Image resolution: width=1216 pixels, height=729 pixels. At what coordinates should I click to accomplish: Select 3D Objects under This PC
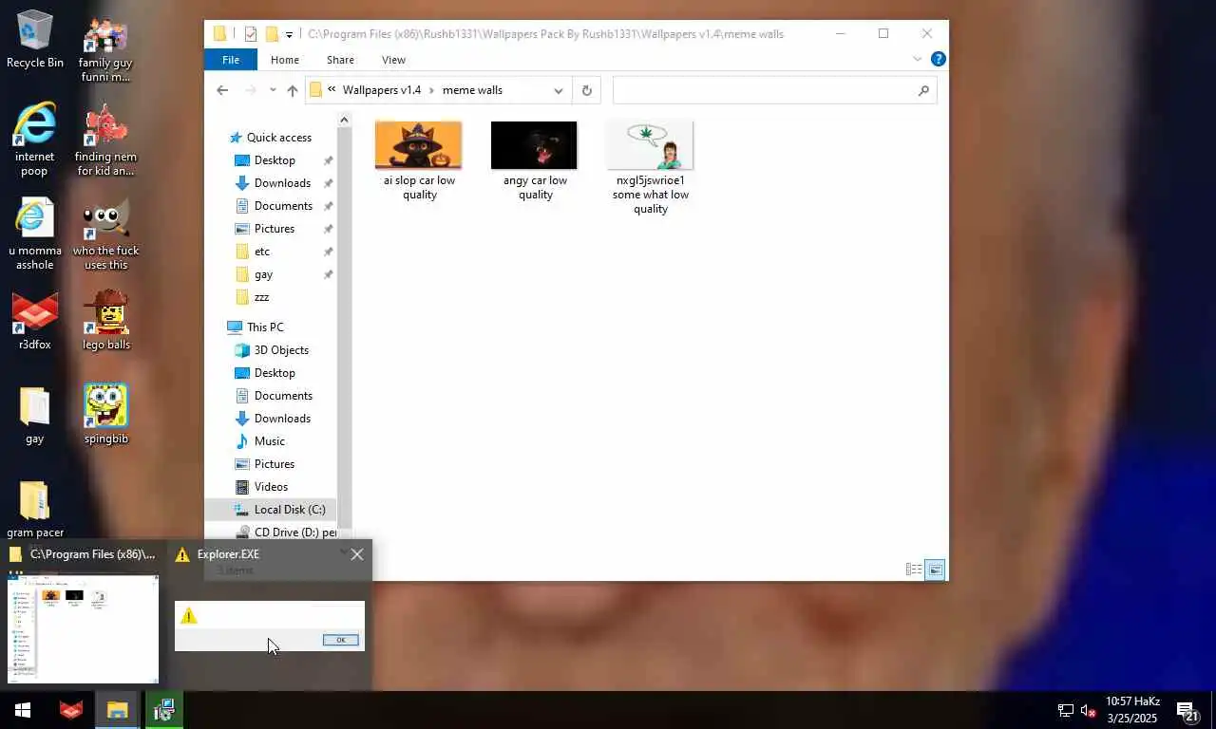pyautogui.click(x=281, y=350)
